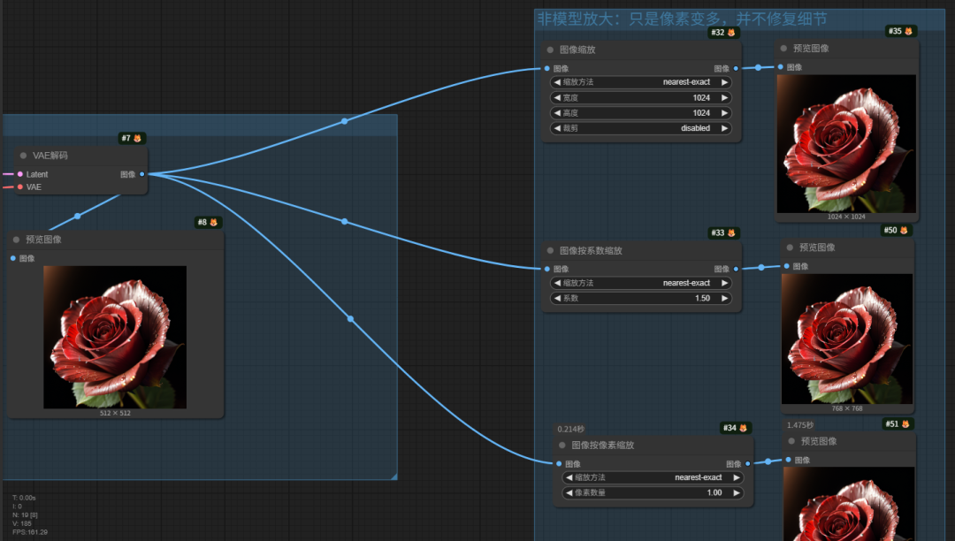Click right arrow of 高度 1024 field
The height and width of the screenshot is (541, 955).
724,112
